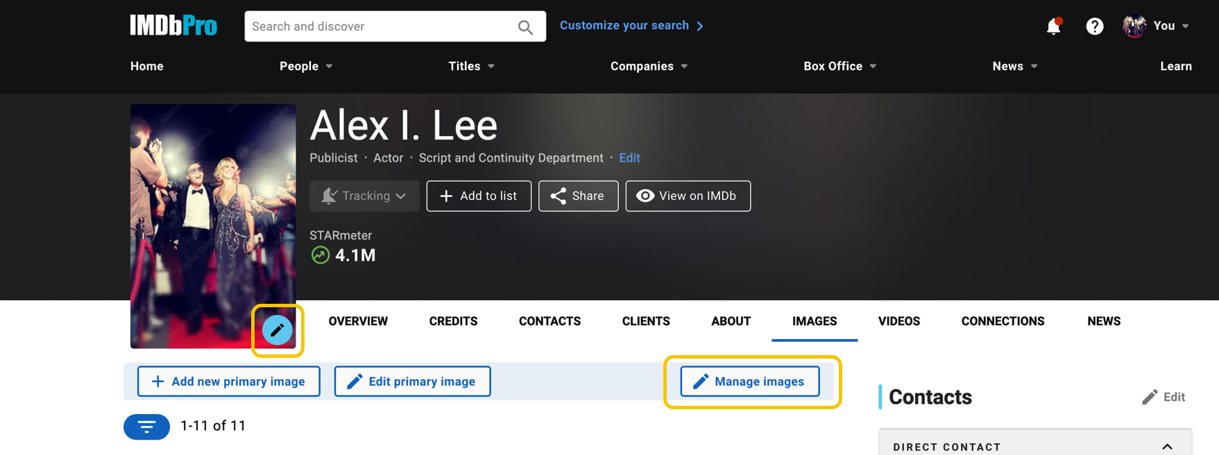
Task: Click Manage images button
Action: click(749, 381)
